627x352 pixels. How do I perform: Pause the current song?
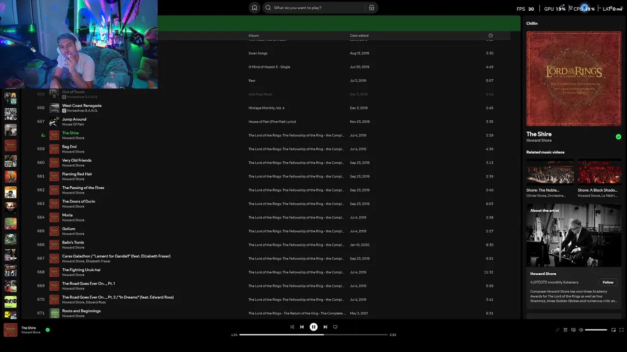point(313,327)
